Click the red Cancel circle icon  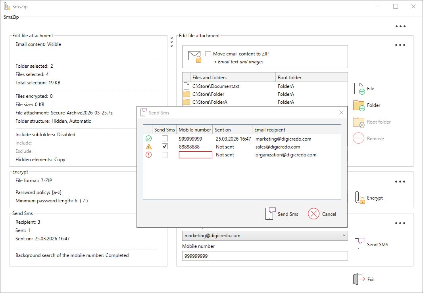(x=313, y=214)
